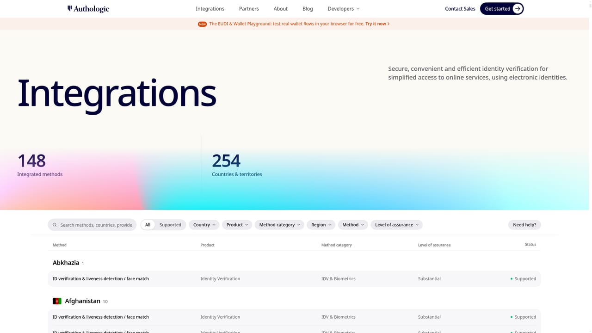Viewport: 592px width, 333px height.
Task: Open the Region filter dropdown
Action: (x=321, y=225)
